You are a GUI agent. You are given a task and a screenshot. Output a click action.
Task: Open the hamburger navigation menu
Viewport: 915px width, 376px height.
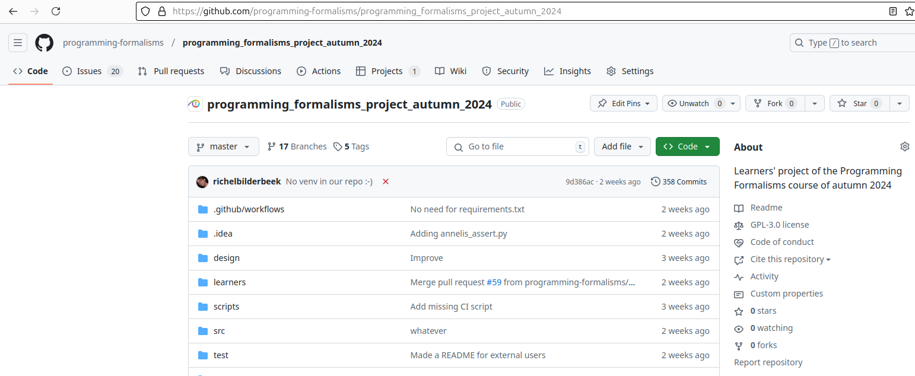tap(18, 43)
